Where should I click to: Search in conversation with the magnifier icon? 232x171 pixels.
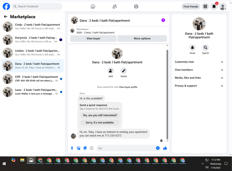tap(206, 48)
